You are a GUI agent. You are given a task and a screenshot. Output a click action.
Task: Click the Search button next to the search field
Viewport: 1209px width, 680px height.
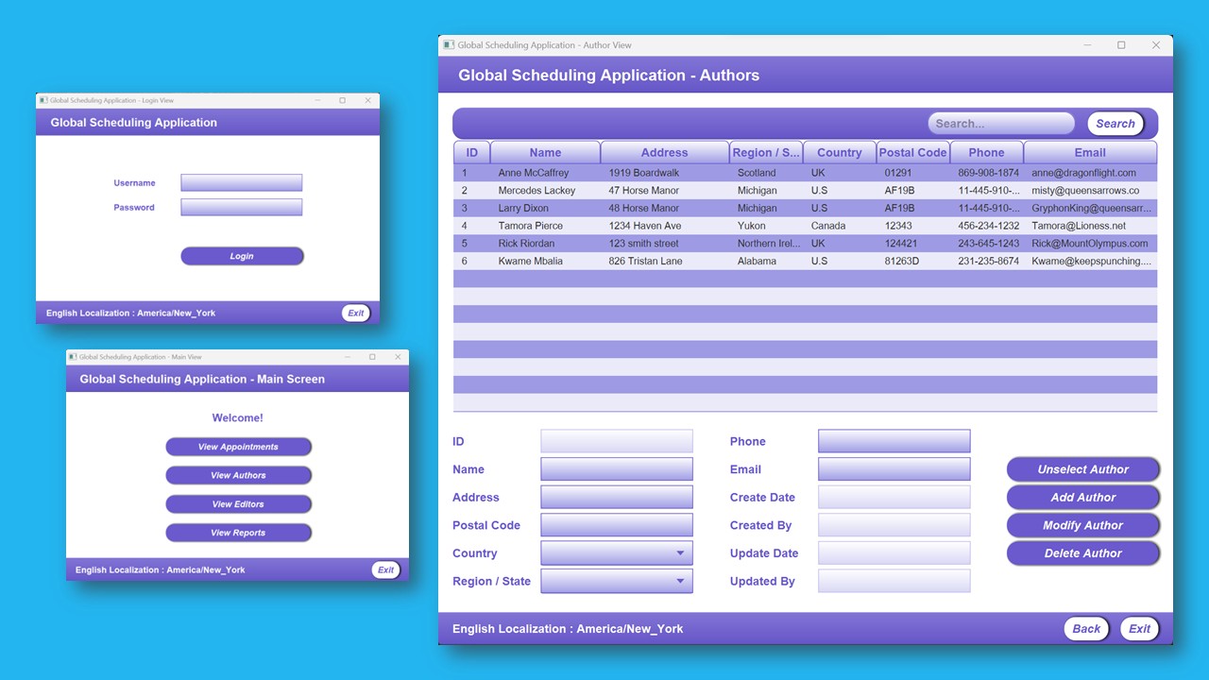1115,123
